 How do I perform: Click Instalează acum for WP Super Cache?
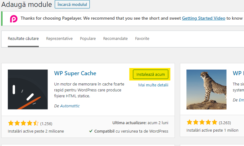tap(150, 74)
